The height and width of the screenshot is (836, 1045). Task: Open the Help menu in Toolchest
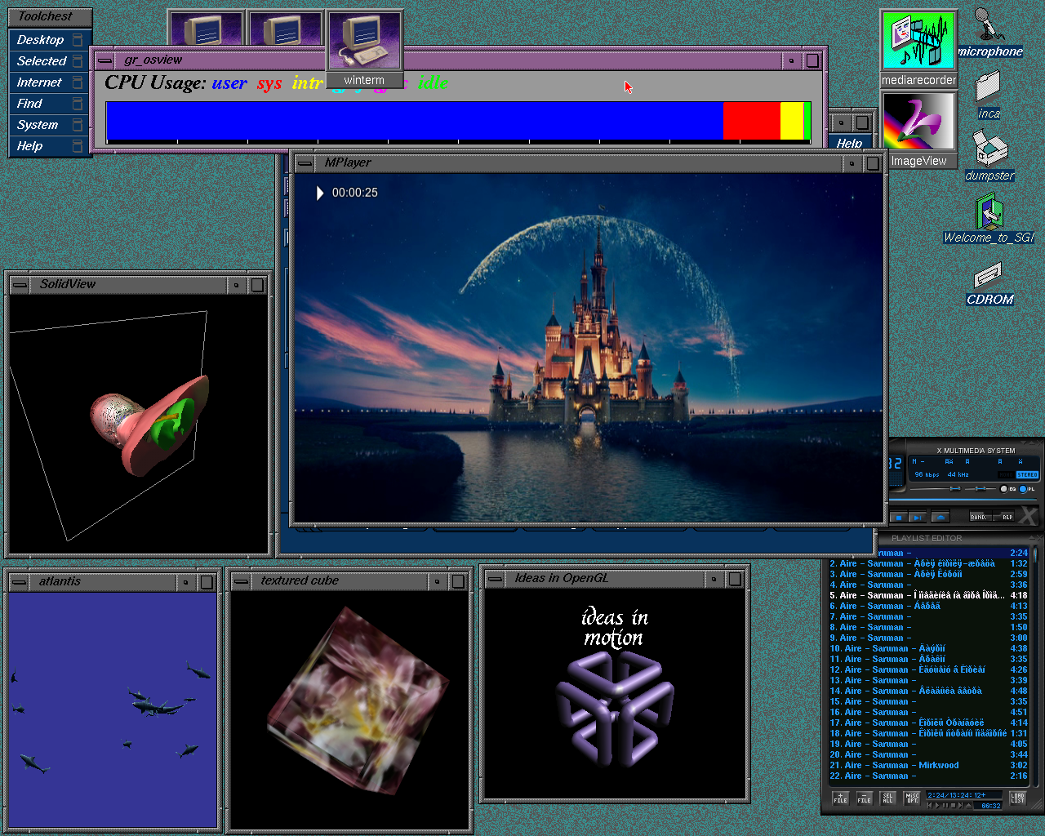49,145
